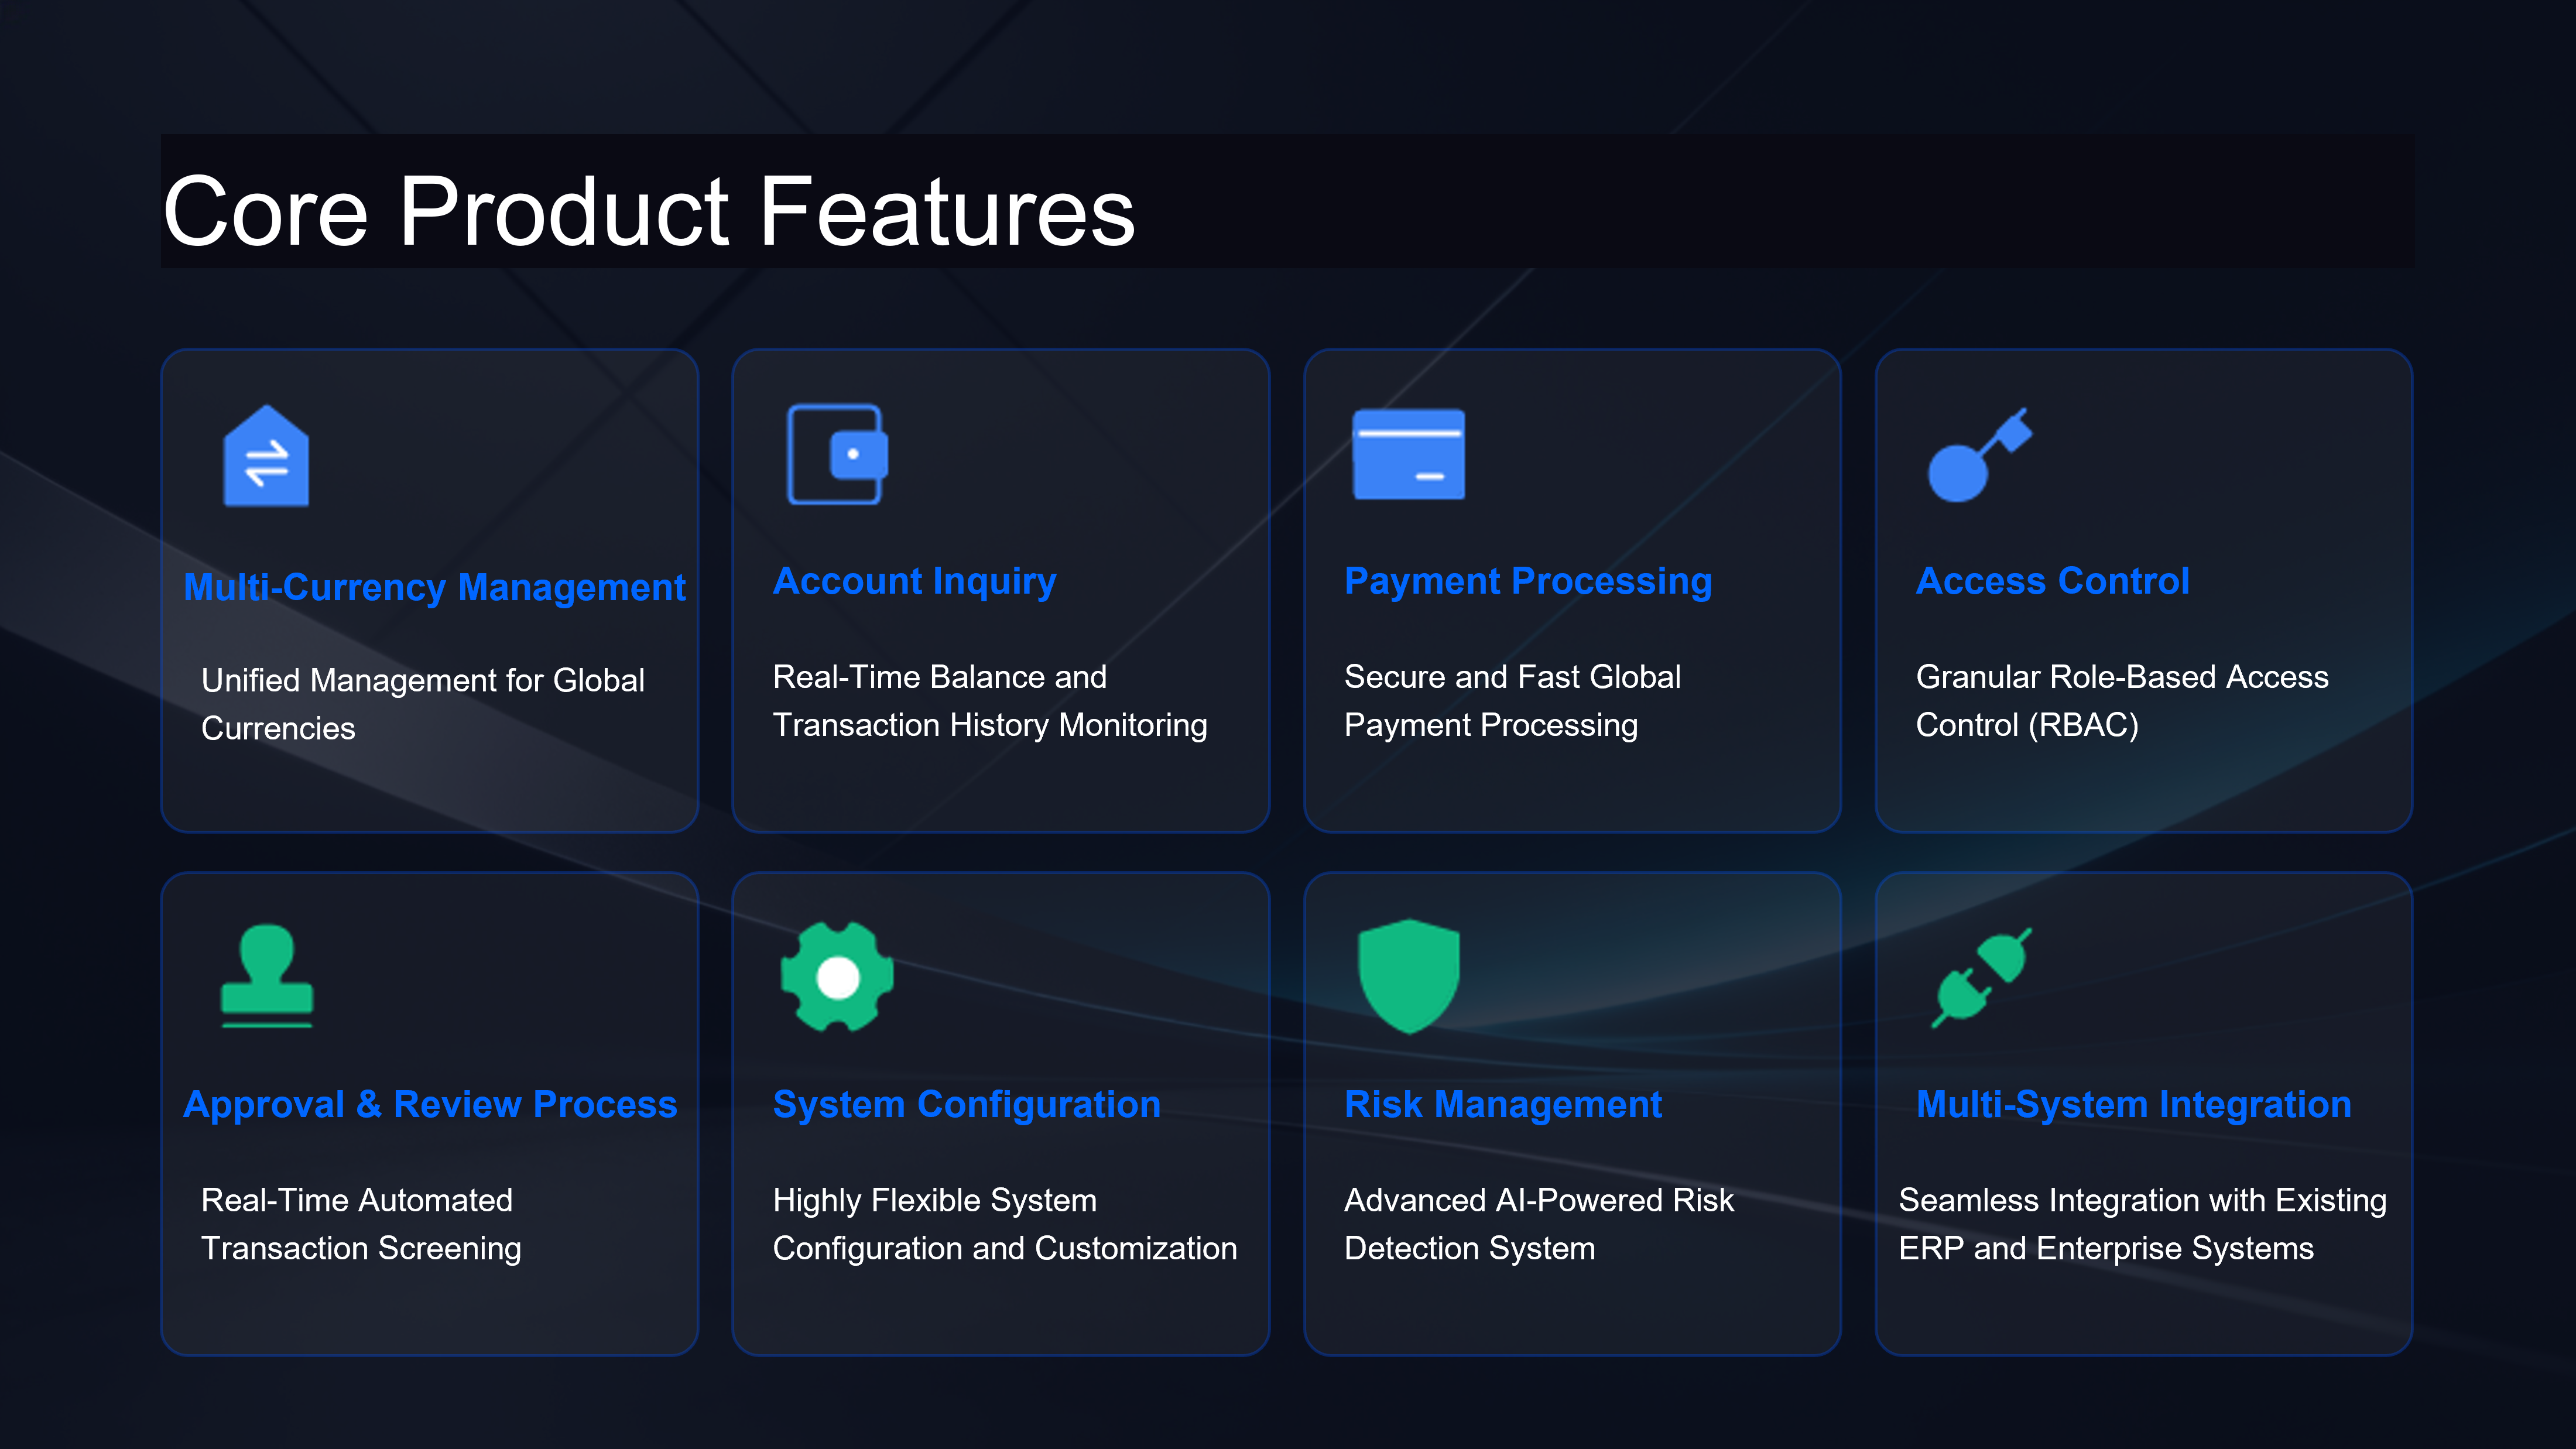
Task: Click the green plug integration icon
Action: pos(1980,977)
